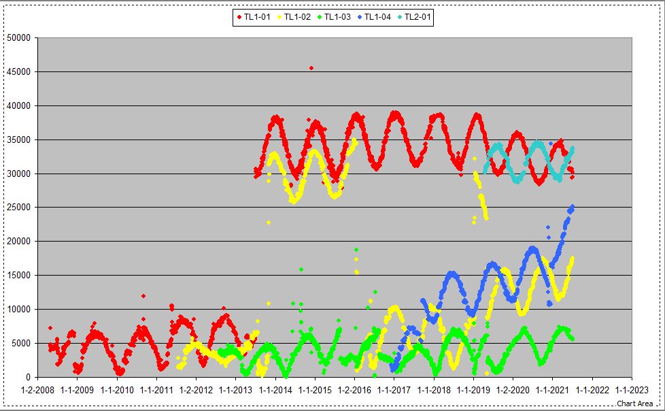665x411 pixels.
Task: Select the TL1-01 legend entry text
Action: pos(257,17)
